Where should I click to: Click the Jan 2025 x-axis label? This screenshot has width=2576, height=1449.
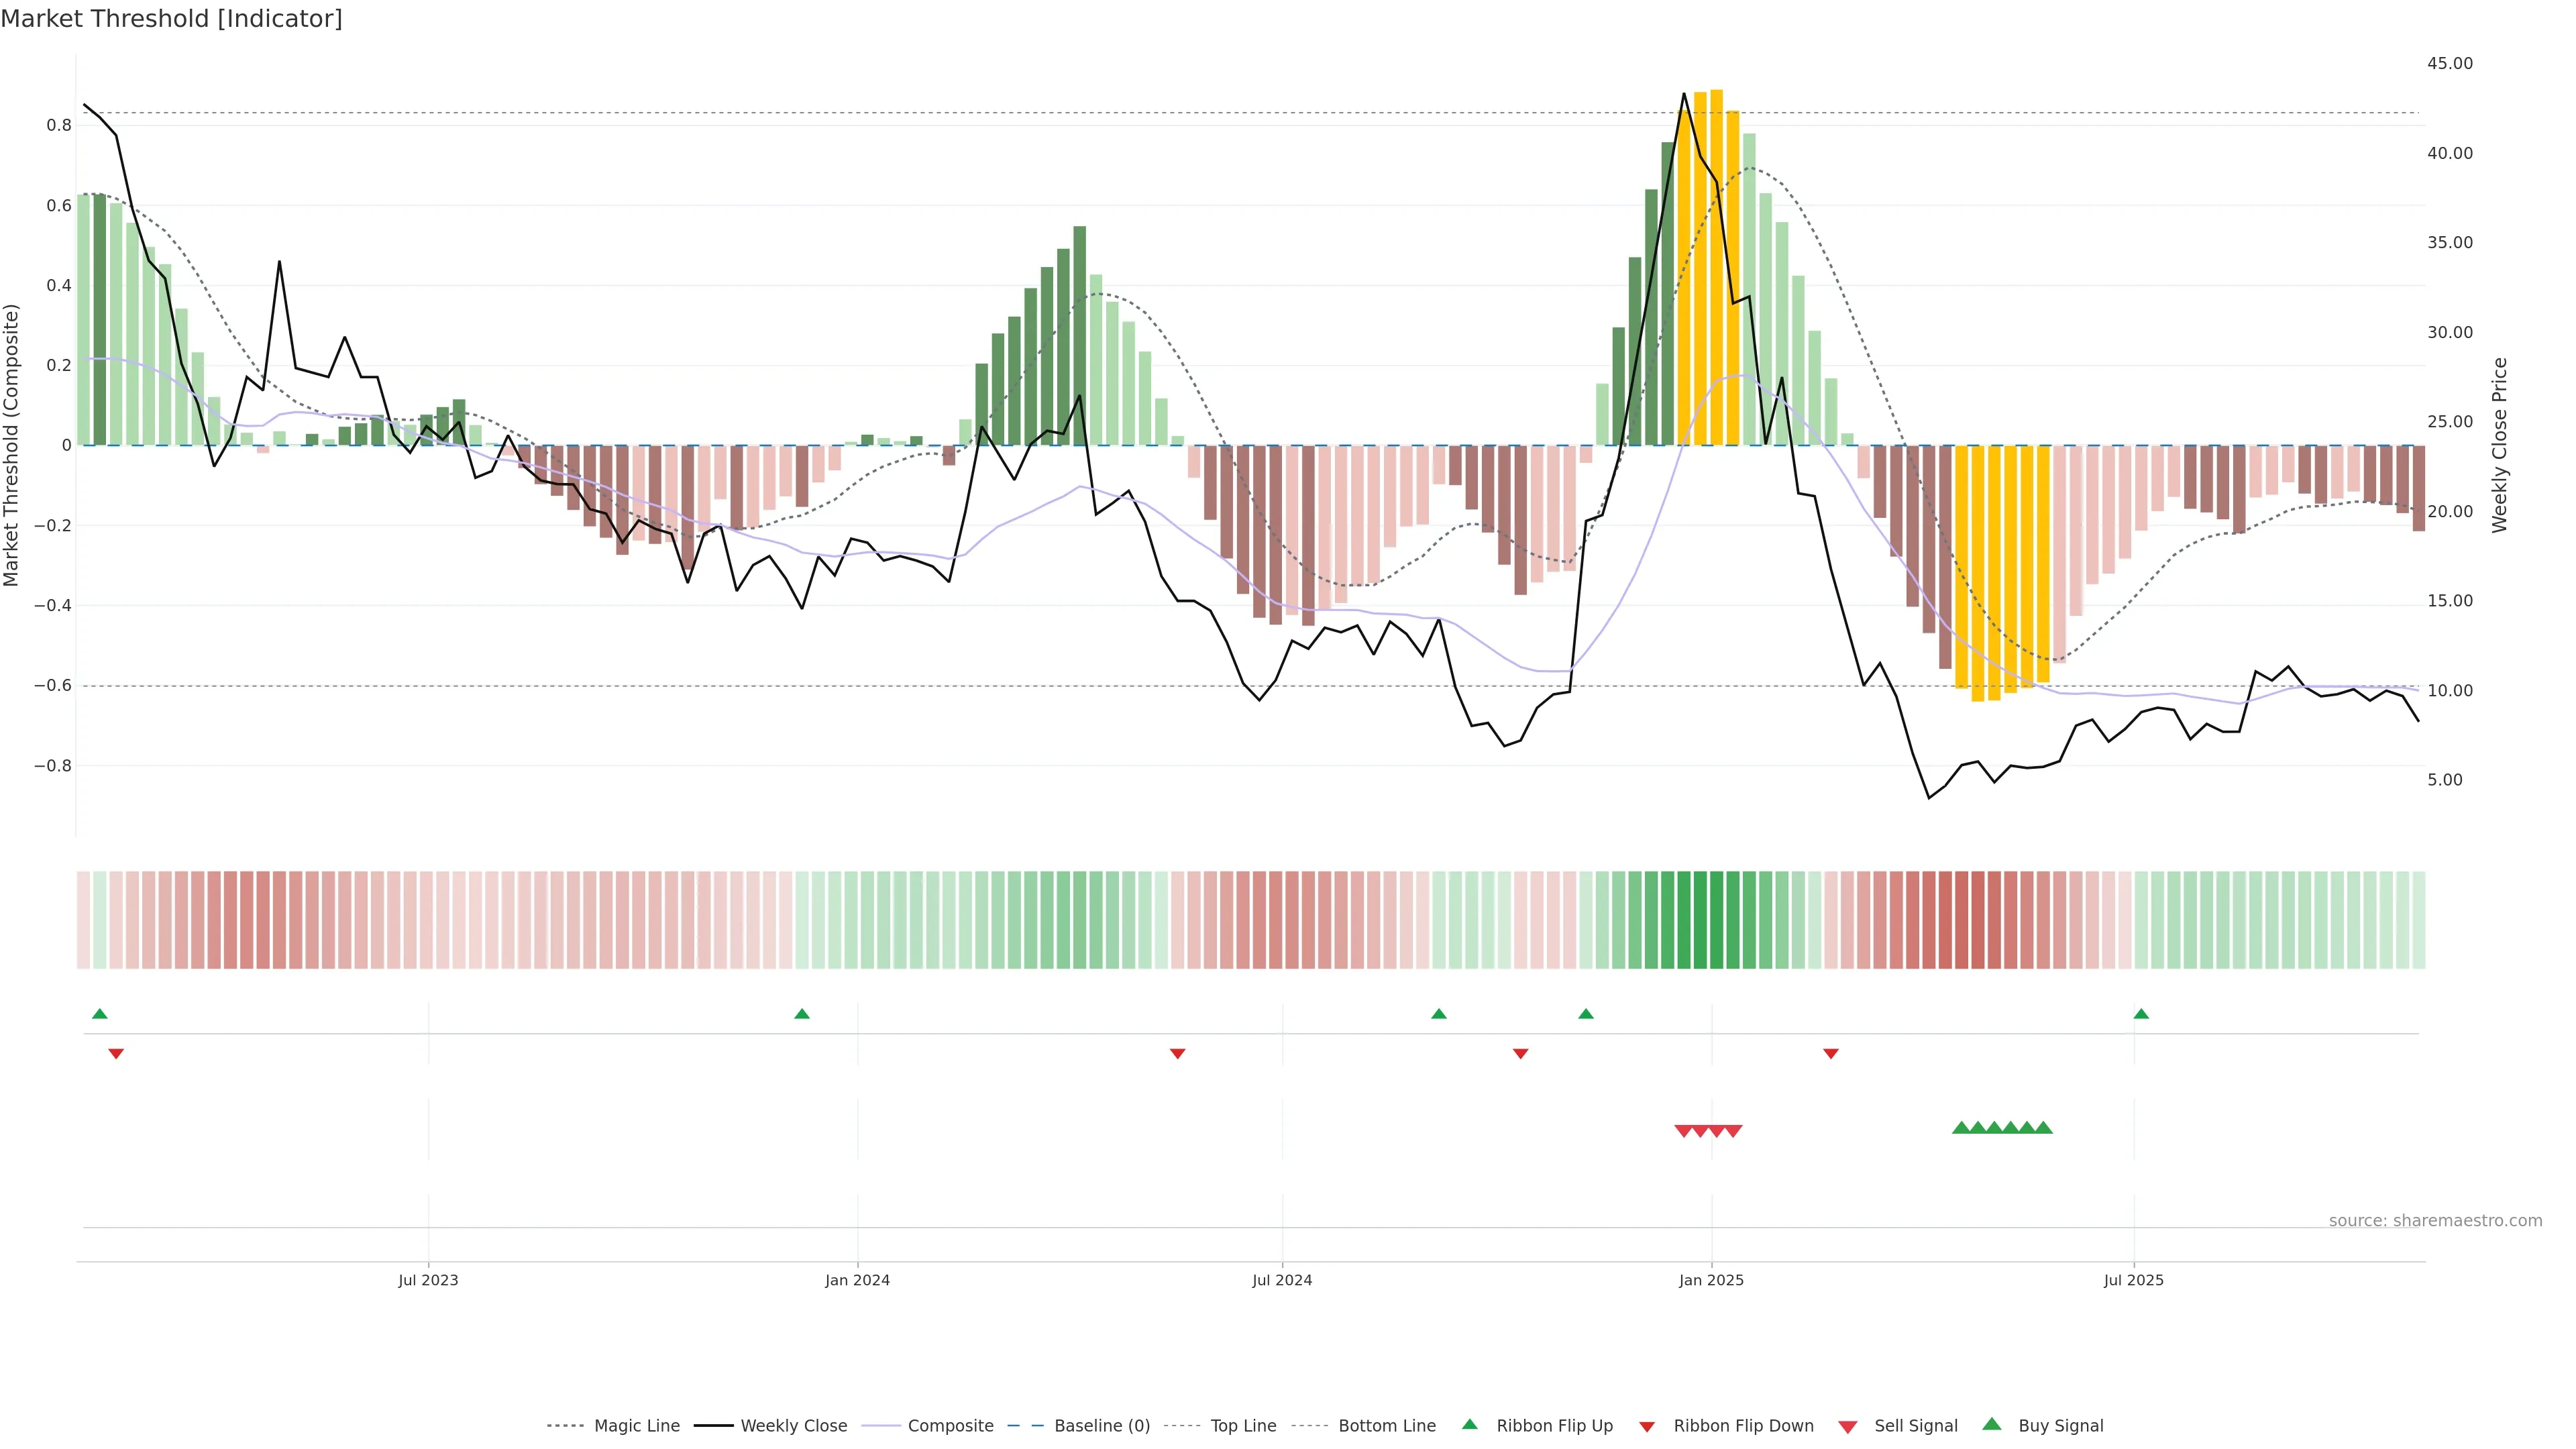click(1711, 1280)
